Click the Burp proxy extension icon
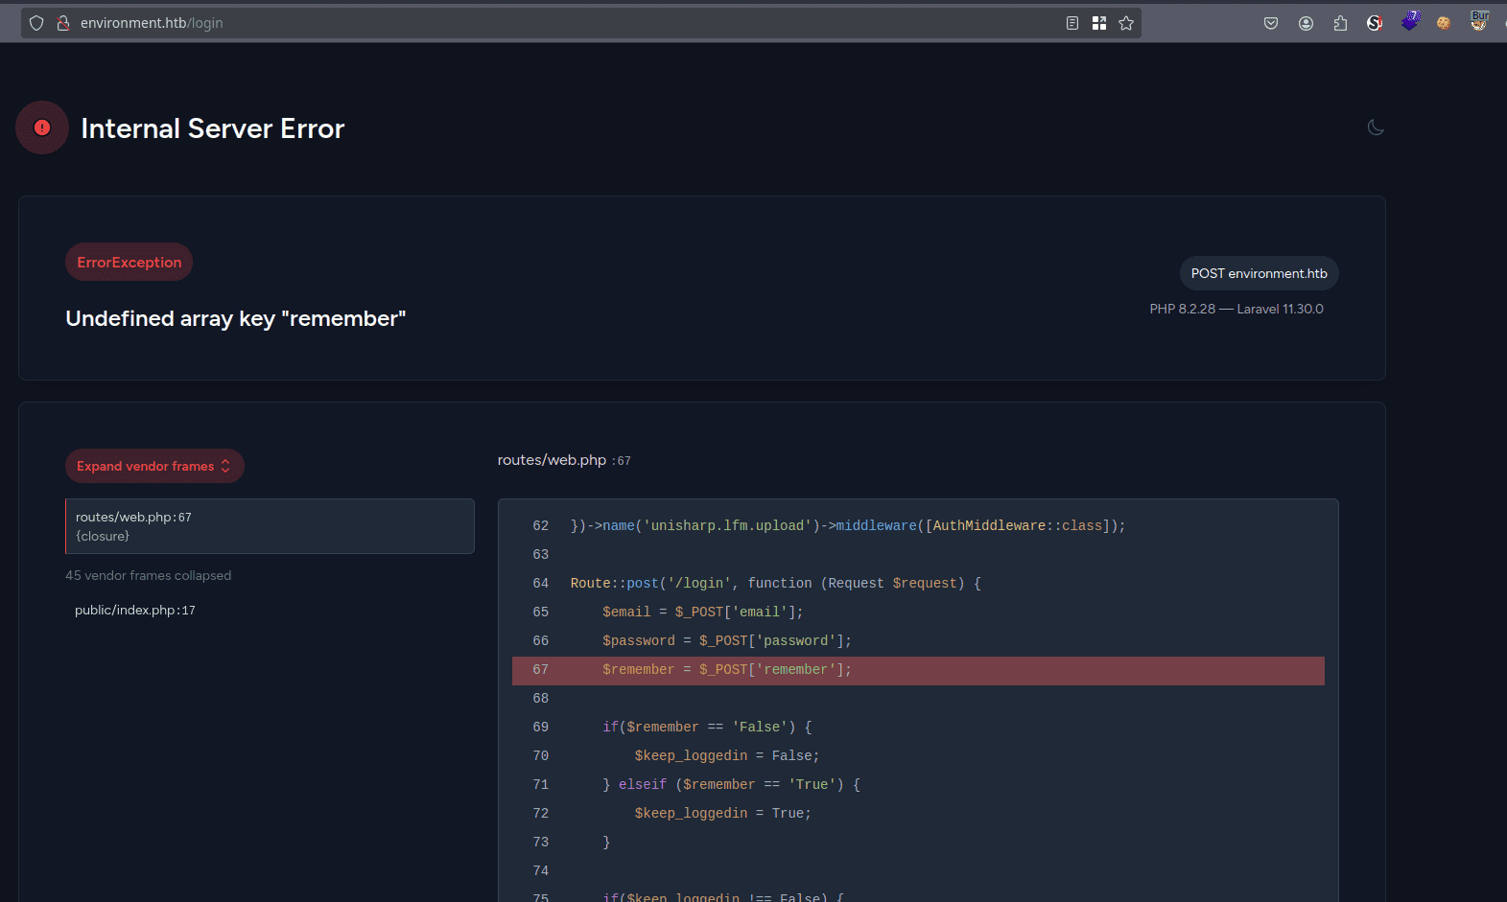Viewport: 1507px width, 902px height. (1479, 21)
